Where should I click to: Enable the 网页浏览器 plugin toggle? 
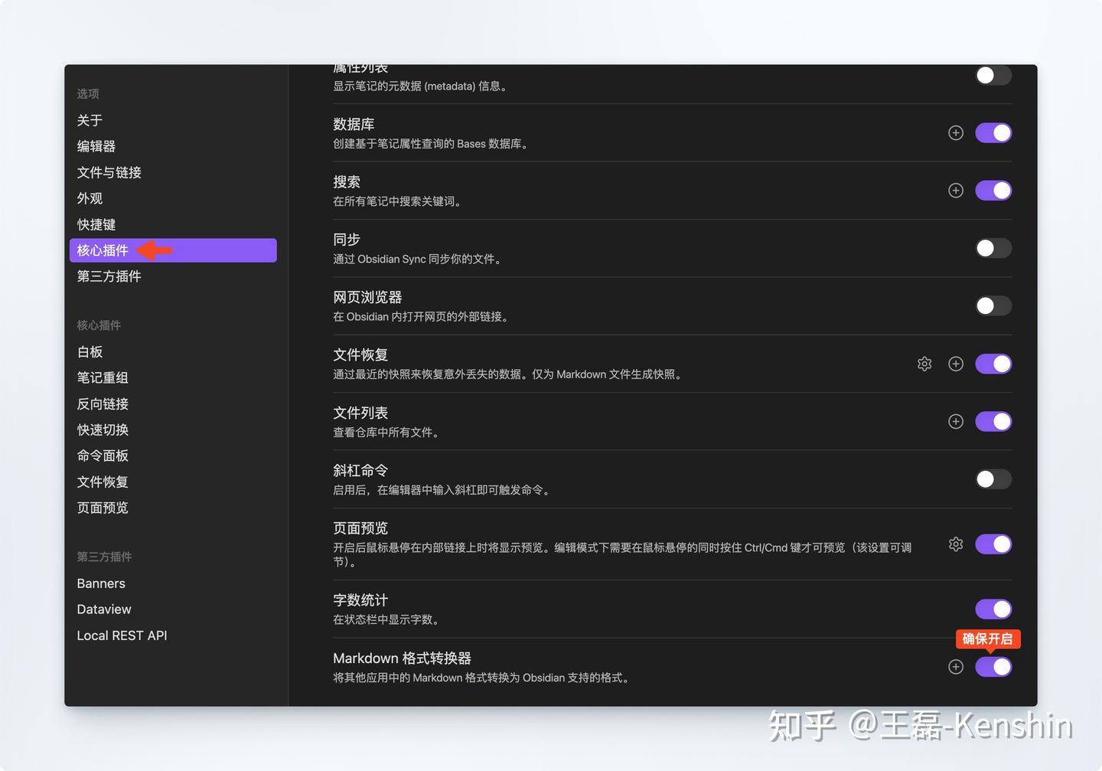[x=993, y=306]
